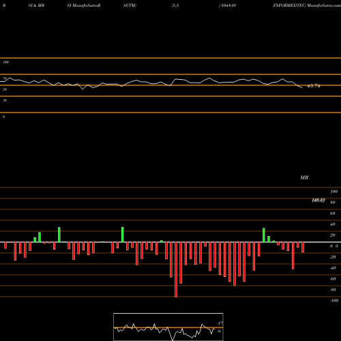Viewport: 341px width, 341px height.
Task: Click the MR axis label 20
Action: click(333, 235)
